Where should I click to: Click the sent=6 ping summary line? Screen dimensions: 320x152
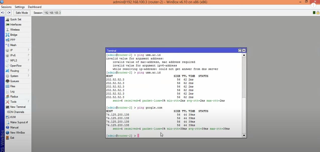(x=169, y=101)
